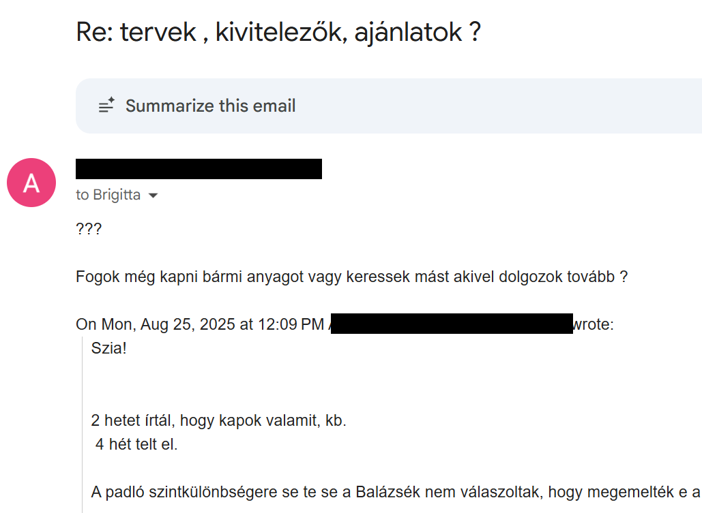Click the redacted sender name above "to Brigitta"
Viewport: 702px width, 513px height.
[x=199, y=169]
